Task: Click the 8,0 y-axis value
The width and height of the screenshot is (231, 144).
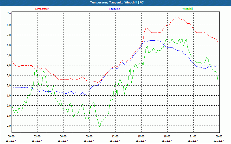Action: 9,25
